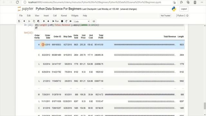The height and width of the screenshot is (116, 206).
Task: Open the View menu
Action: (x=37, y=15)
